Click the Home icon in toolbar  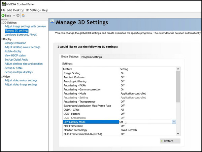[x=23, y=15]
